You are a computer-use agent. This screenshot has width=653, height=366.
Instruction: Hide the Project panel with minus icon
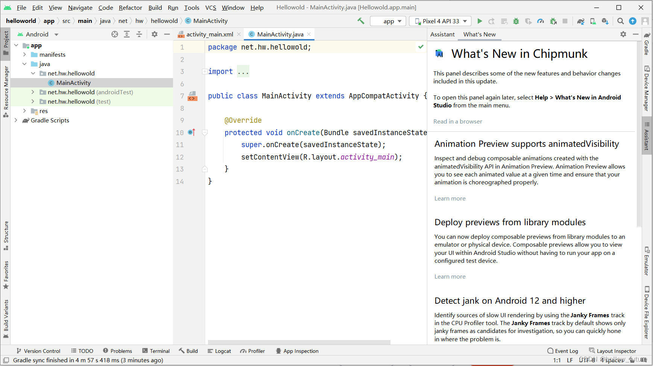coord(167,34)
